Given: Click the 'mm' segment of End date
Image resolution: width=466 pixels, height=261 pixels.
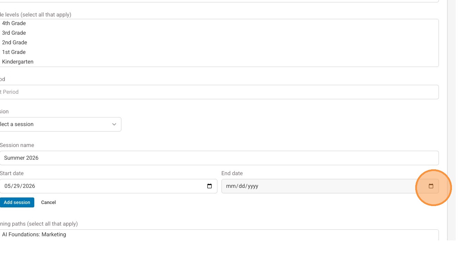Looking at the screenshot, I should (x=230, y=186).
